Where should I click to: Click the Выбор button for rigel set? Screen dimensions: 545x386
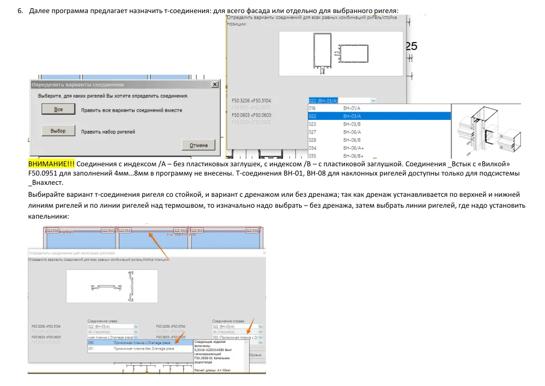[x=58, y=131]
